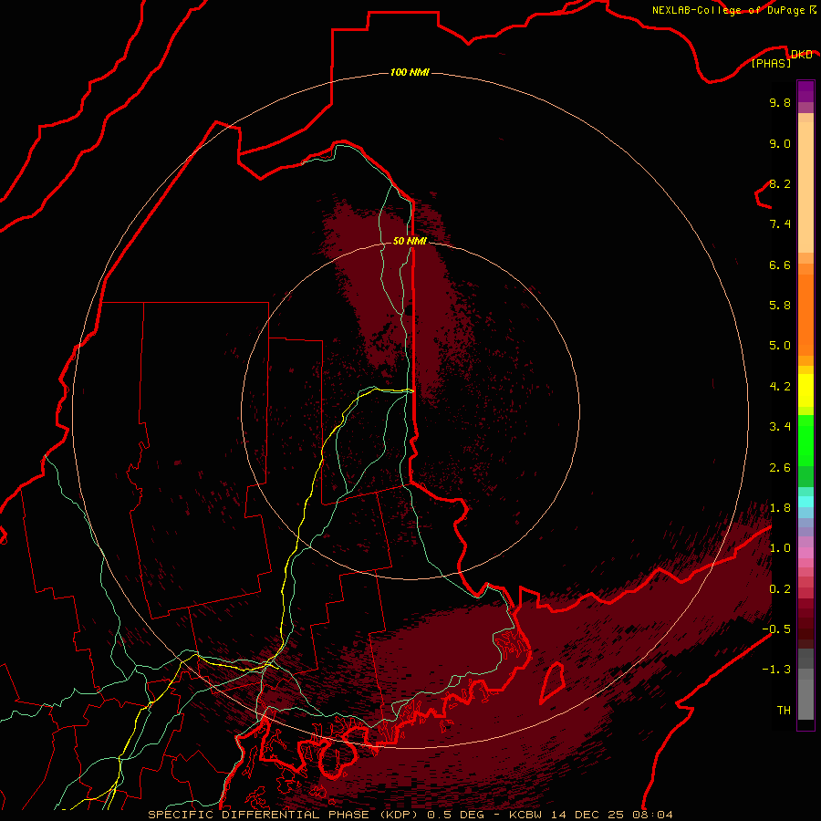821x821 pixels.
Task: Click the 1.8 legend value
Action: (780, 508)
